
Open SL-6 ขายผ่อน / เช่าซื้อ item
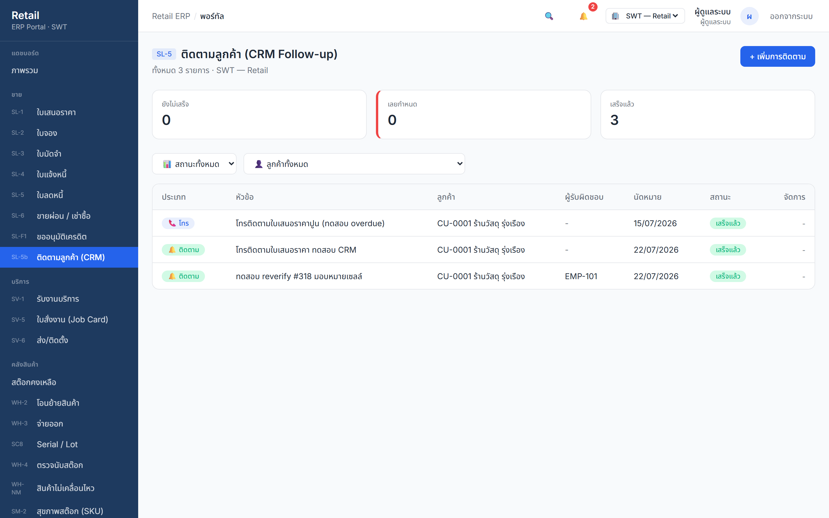(x=69, y=216)
